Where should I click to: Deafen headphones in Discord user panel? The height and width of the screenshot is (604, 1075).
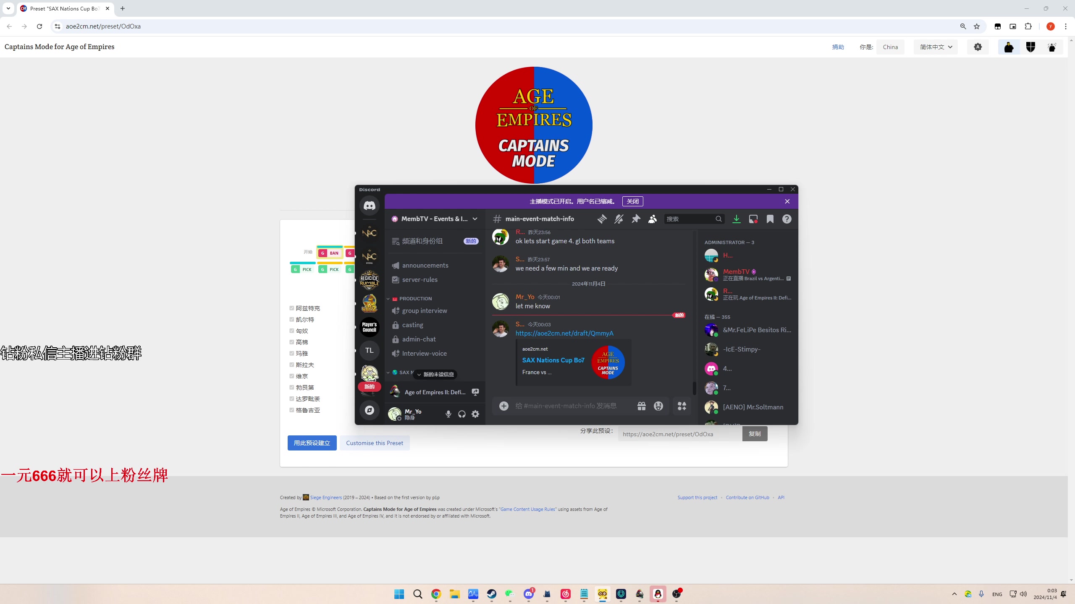(x=462, y=414)
